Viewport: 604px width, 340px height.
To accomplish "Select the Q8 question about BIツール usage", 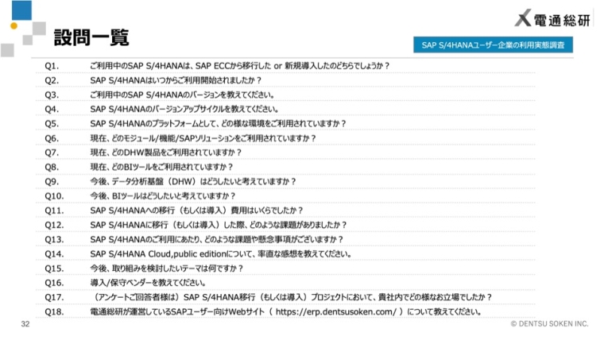I will pyautogui.click(x=161, y=167).
